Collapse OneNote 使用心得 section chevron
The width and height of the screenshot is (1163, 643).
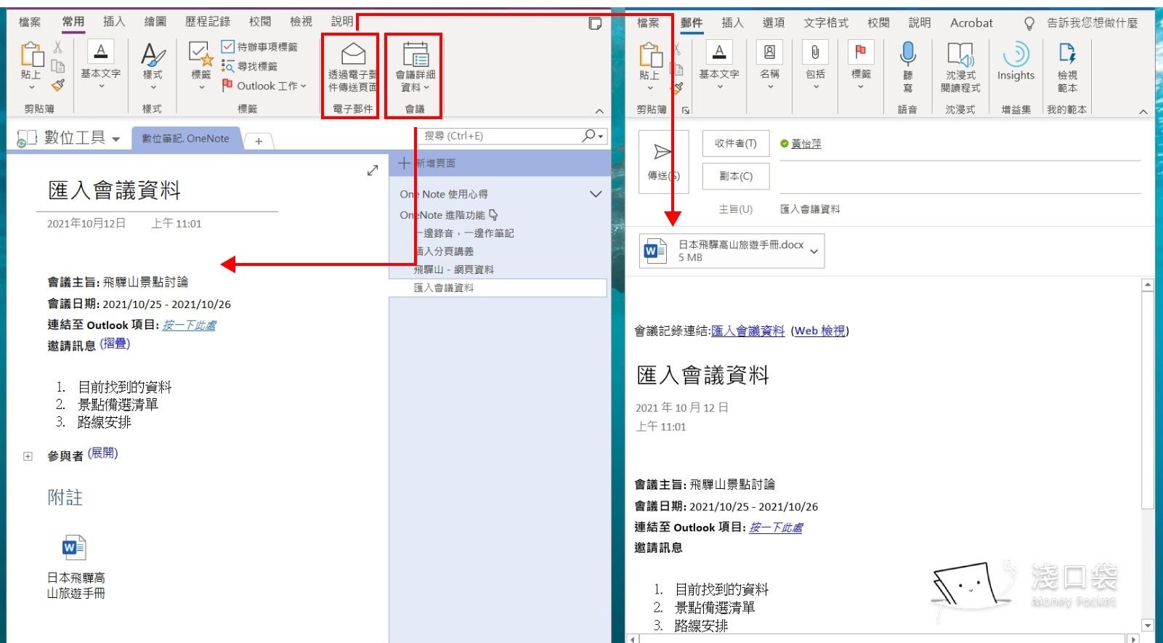pyautogui.click(x=596, y=194)
